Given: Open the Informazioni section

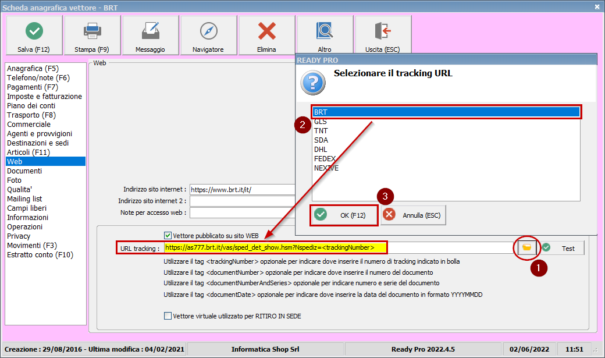Looking at the screenshot, I should [45, 217].
